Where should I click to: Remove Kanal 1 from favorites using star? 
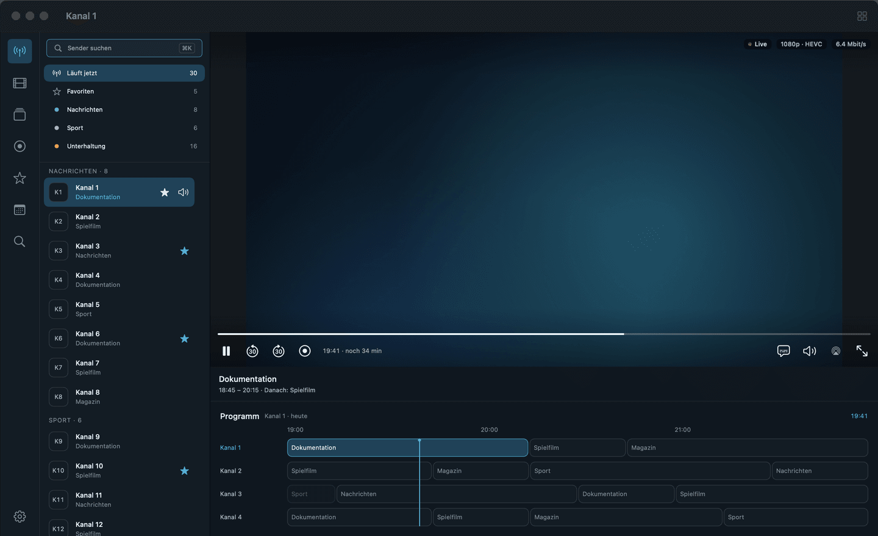coord(165,192)
